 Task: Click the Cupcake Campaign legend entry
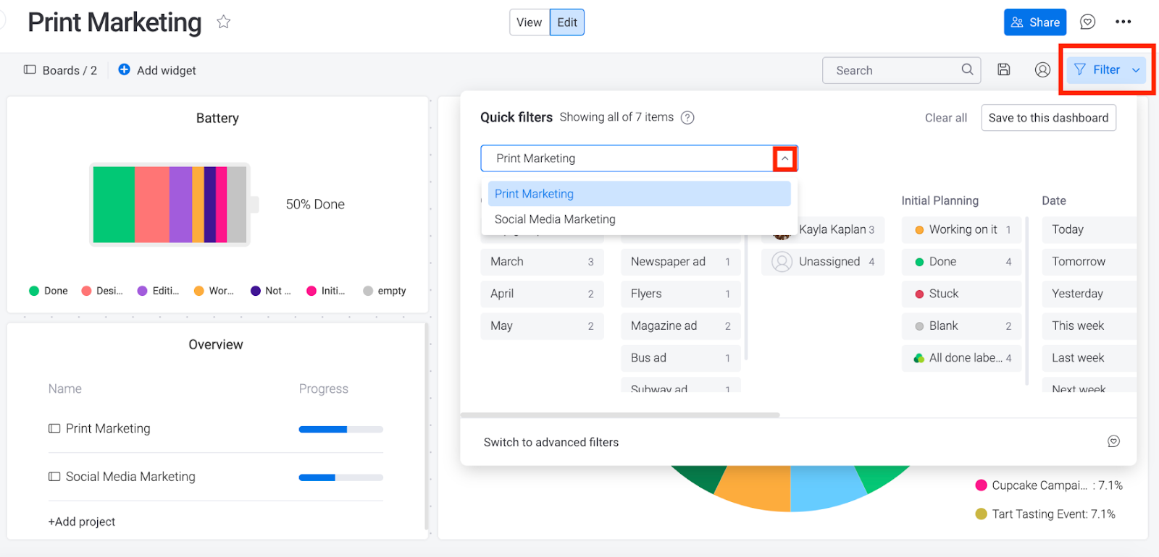(1049, 485)
